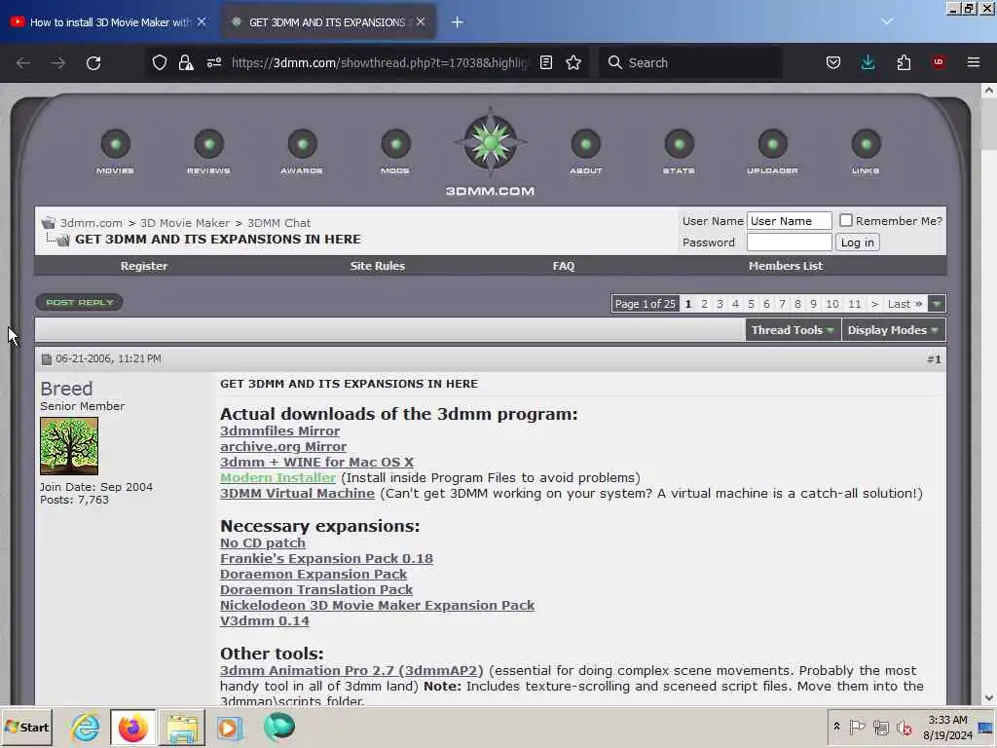Open the V3dmm 0.14 link
Viewport: 997px width, 748px height.
tap(265, 620)
